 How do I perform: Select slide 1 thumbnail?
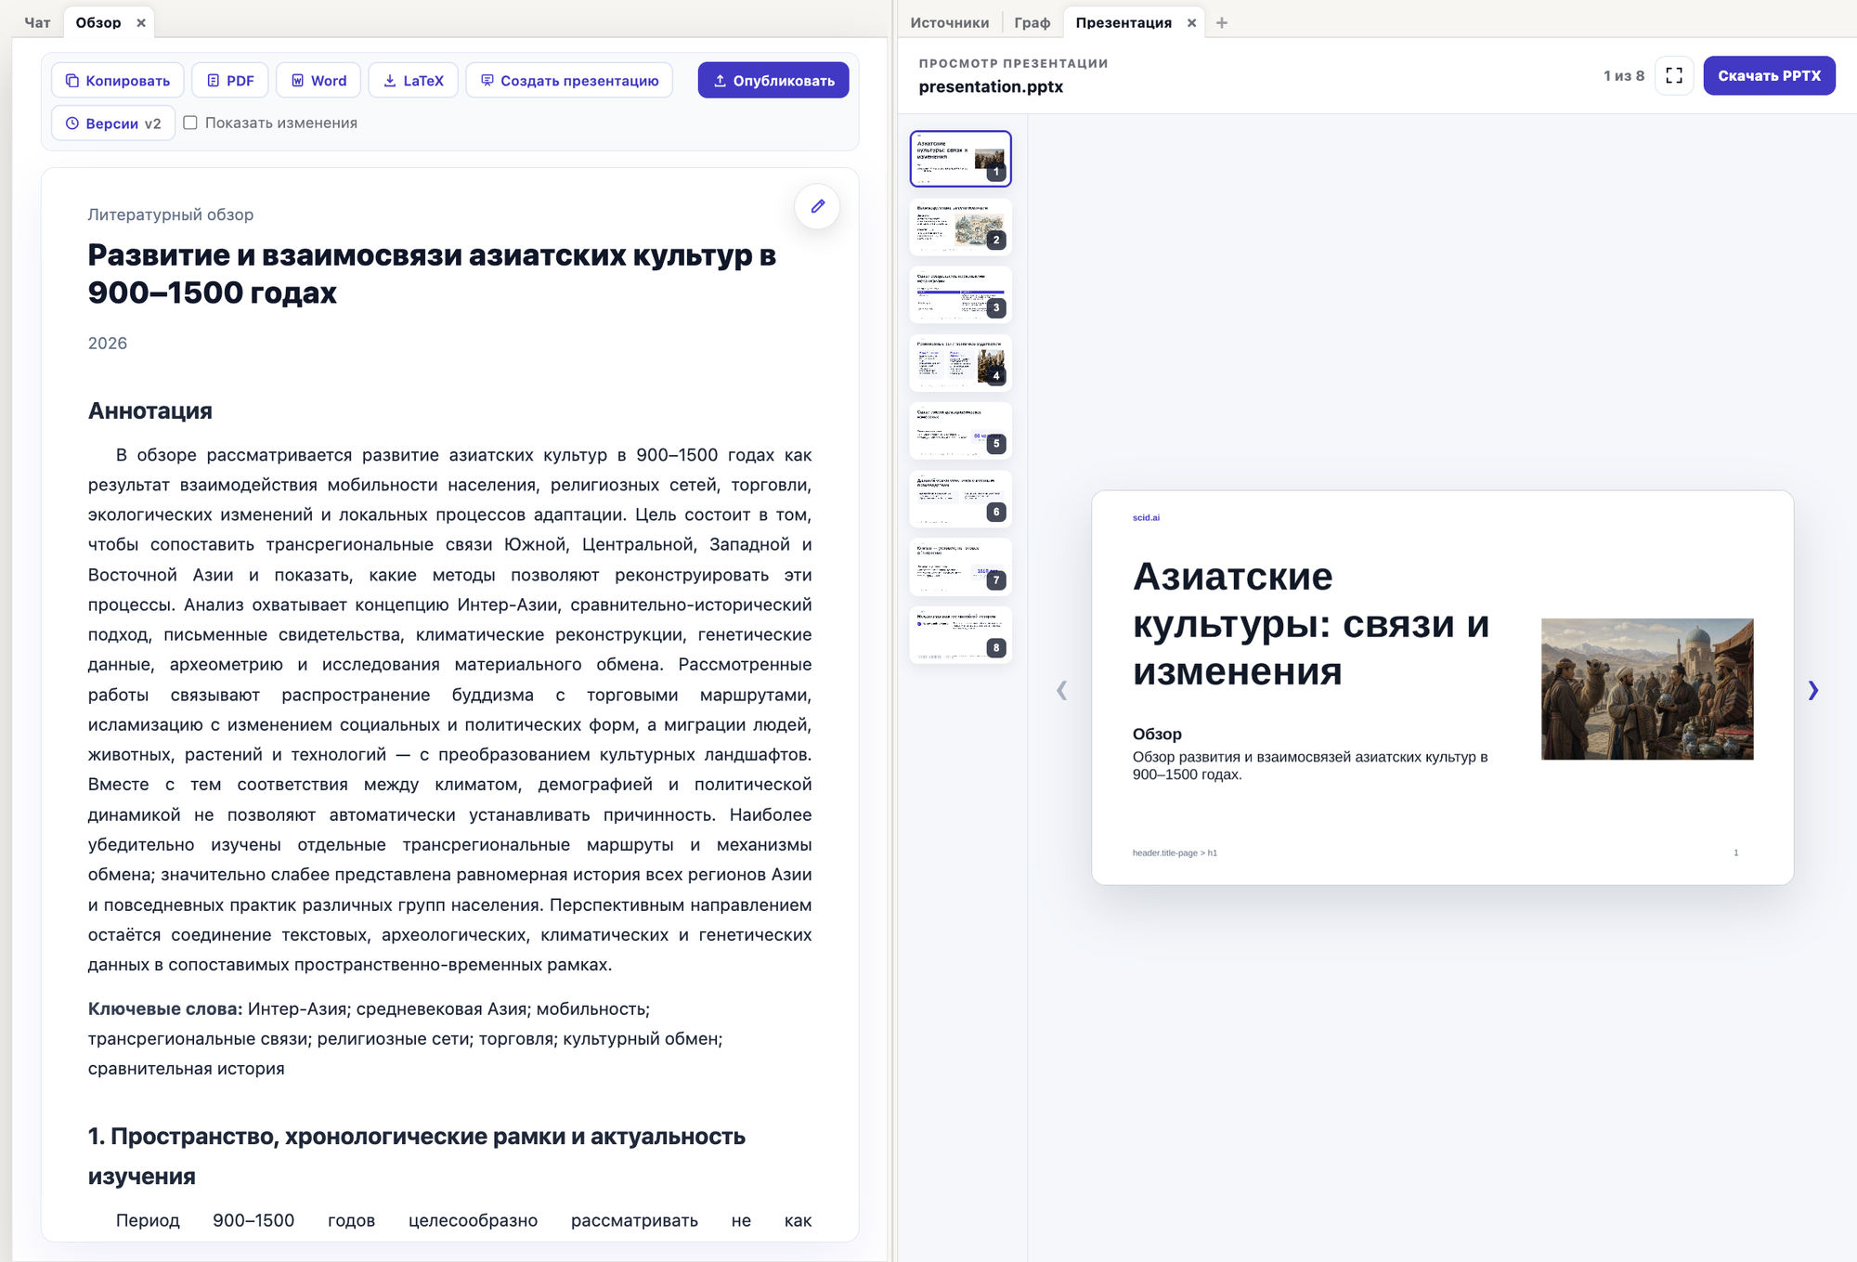tap(960, 159)
